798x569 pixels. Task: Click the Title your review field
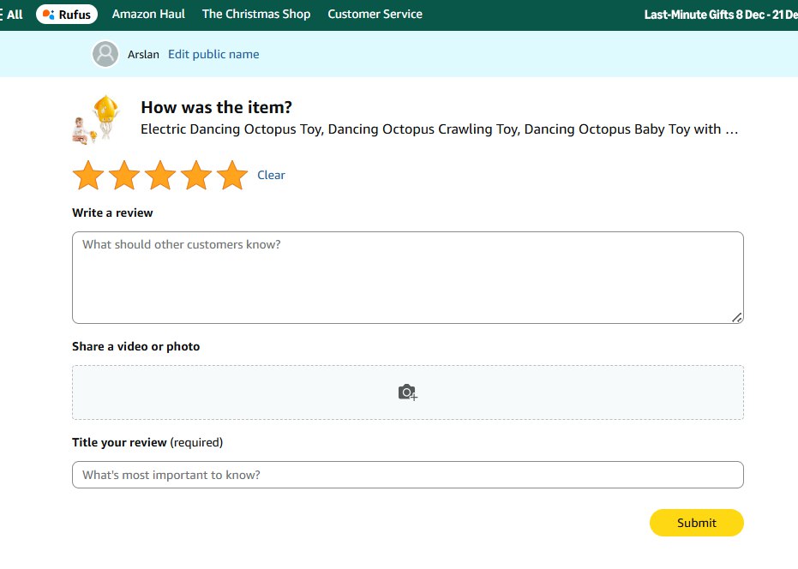pyautogui.click(x=407, y=475)
